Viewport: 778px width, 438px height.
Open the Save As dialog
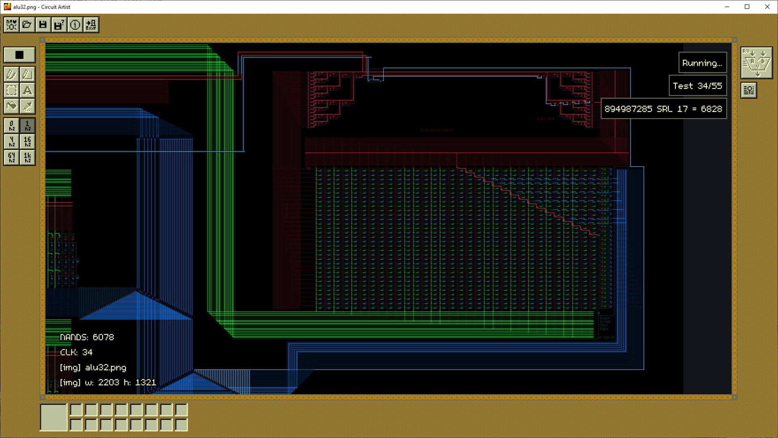(59, 24)
